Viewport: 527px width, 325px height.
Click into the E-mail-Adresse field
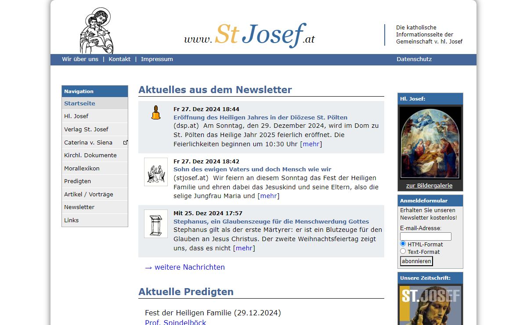click(x=425, y=236)
